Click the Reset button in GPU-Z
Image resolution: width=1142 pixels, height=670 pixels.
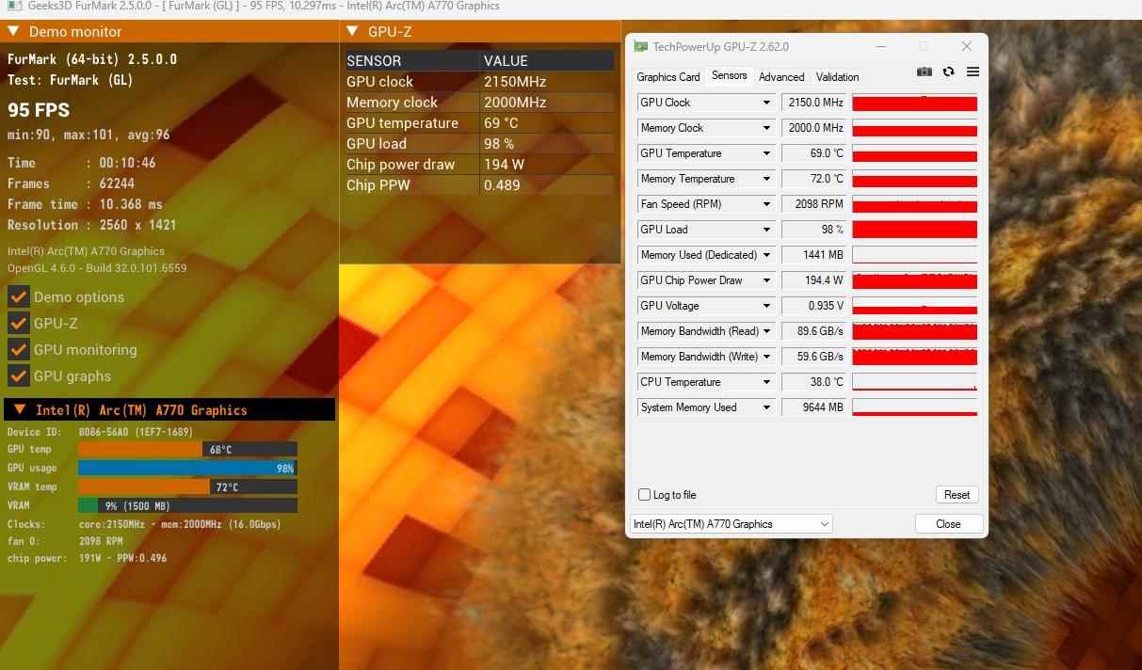pyautogui.click(x=957, y=495)
